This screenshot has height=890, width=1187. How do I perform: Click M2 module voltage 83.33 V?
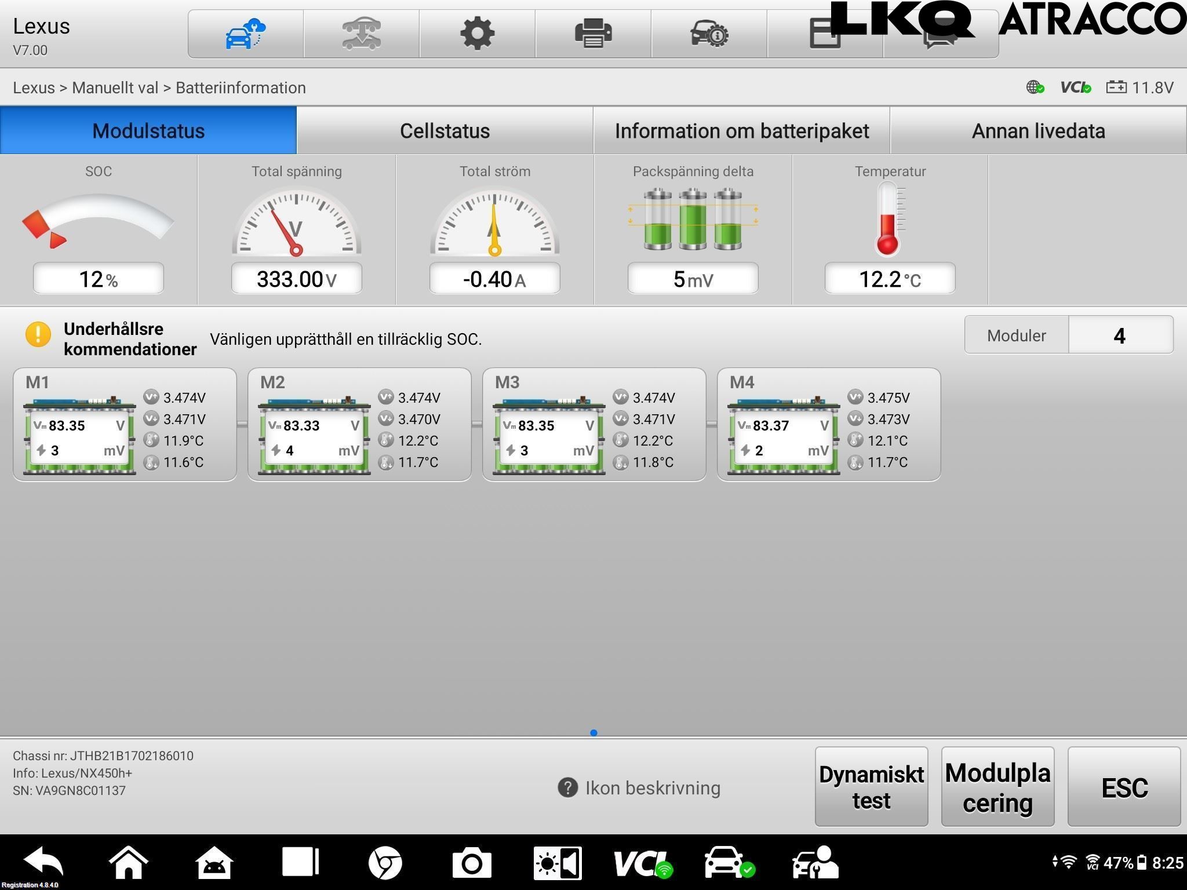click(314, 426)
